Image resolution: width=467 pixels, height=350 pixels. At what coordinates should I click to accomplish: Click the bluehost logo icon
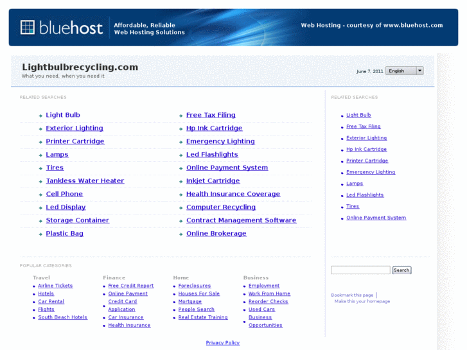click(x=28, y=28)
